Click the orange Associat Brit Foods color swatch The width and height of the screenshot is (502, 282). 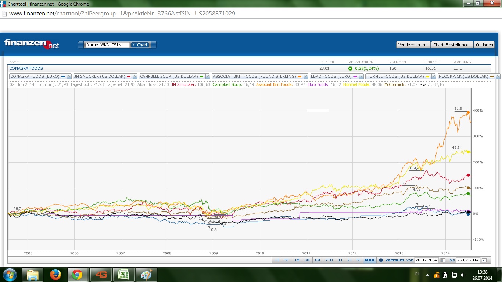(300, 76)
